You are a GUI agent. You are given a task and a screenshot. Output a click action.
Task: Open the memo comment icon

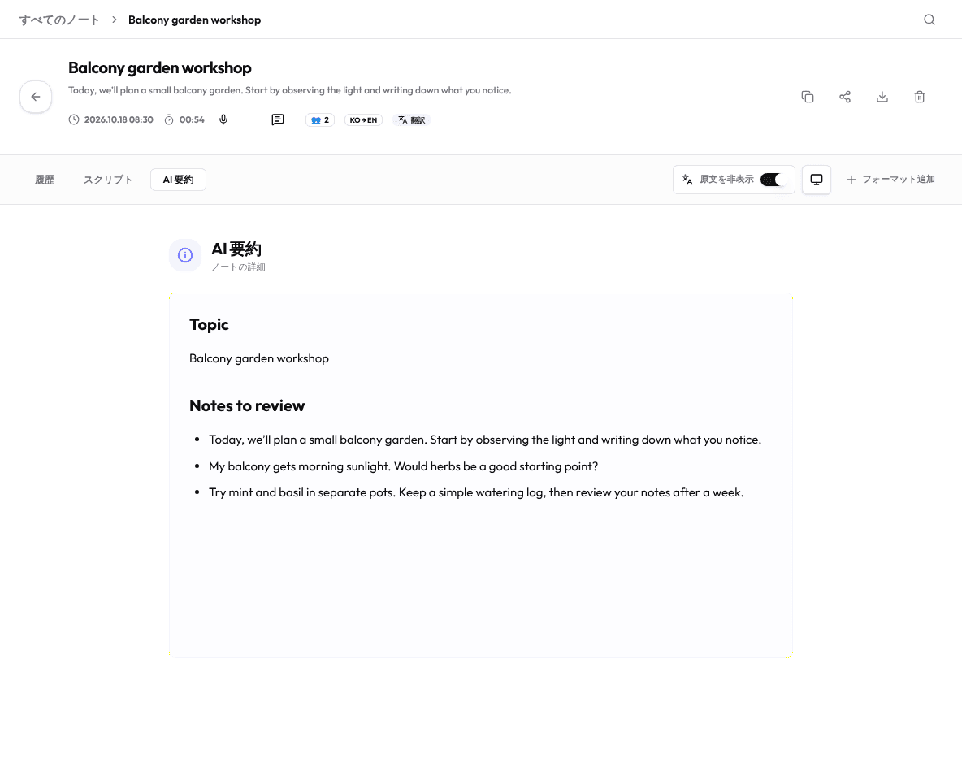coord(278,119)
